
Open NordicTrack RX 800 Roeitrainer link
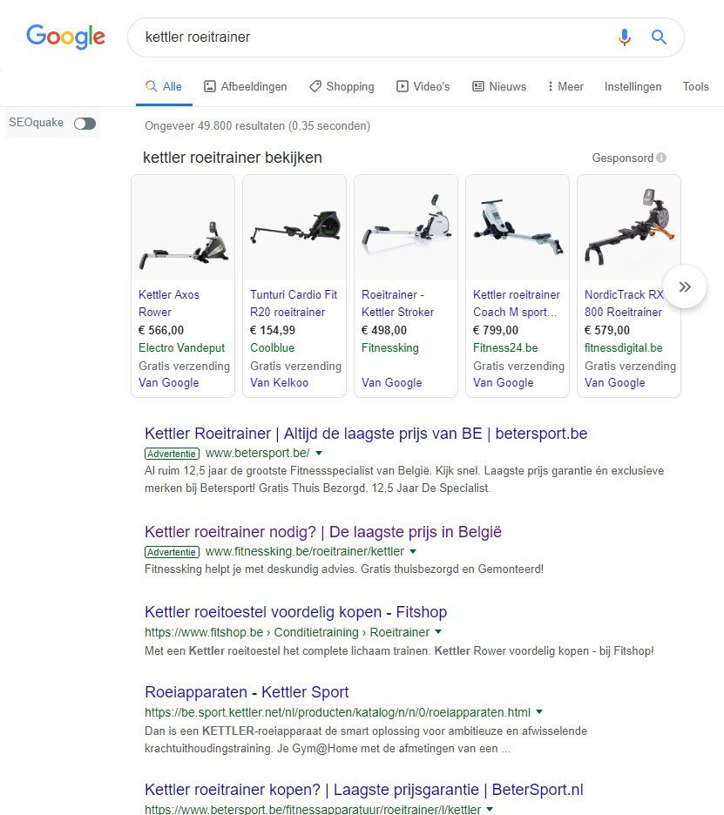624,303
